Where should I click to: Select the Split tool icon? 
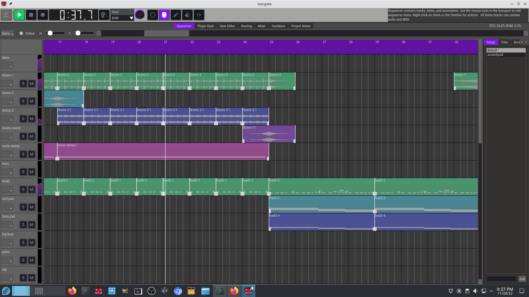pyautogui.click(x=199, y=15)
